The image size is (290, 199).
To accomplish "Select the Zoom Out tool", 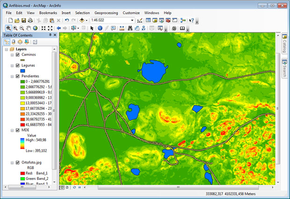I will click(22, 28).
